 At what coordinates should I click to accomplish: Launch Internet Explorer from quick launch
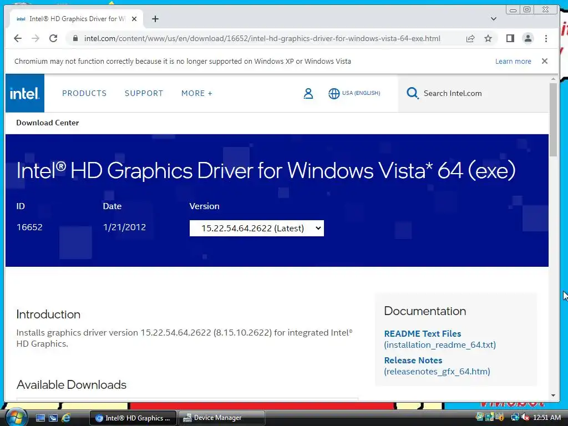[x=66, y=418]
